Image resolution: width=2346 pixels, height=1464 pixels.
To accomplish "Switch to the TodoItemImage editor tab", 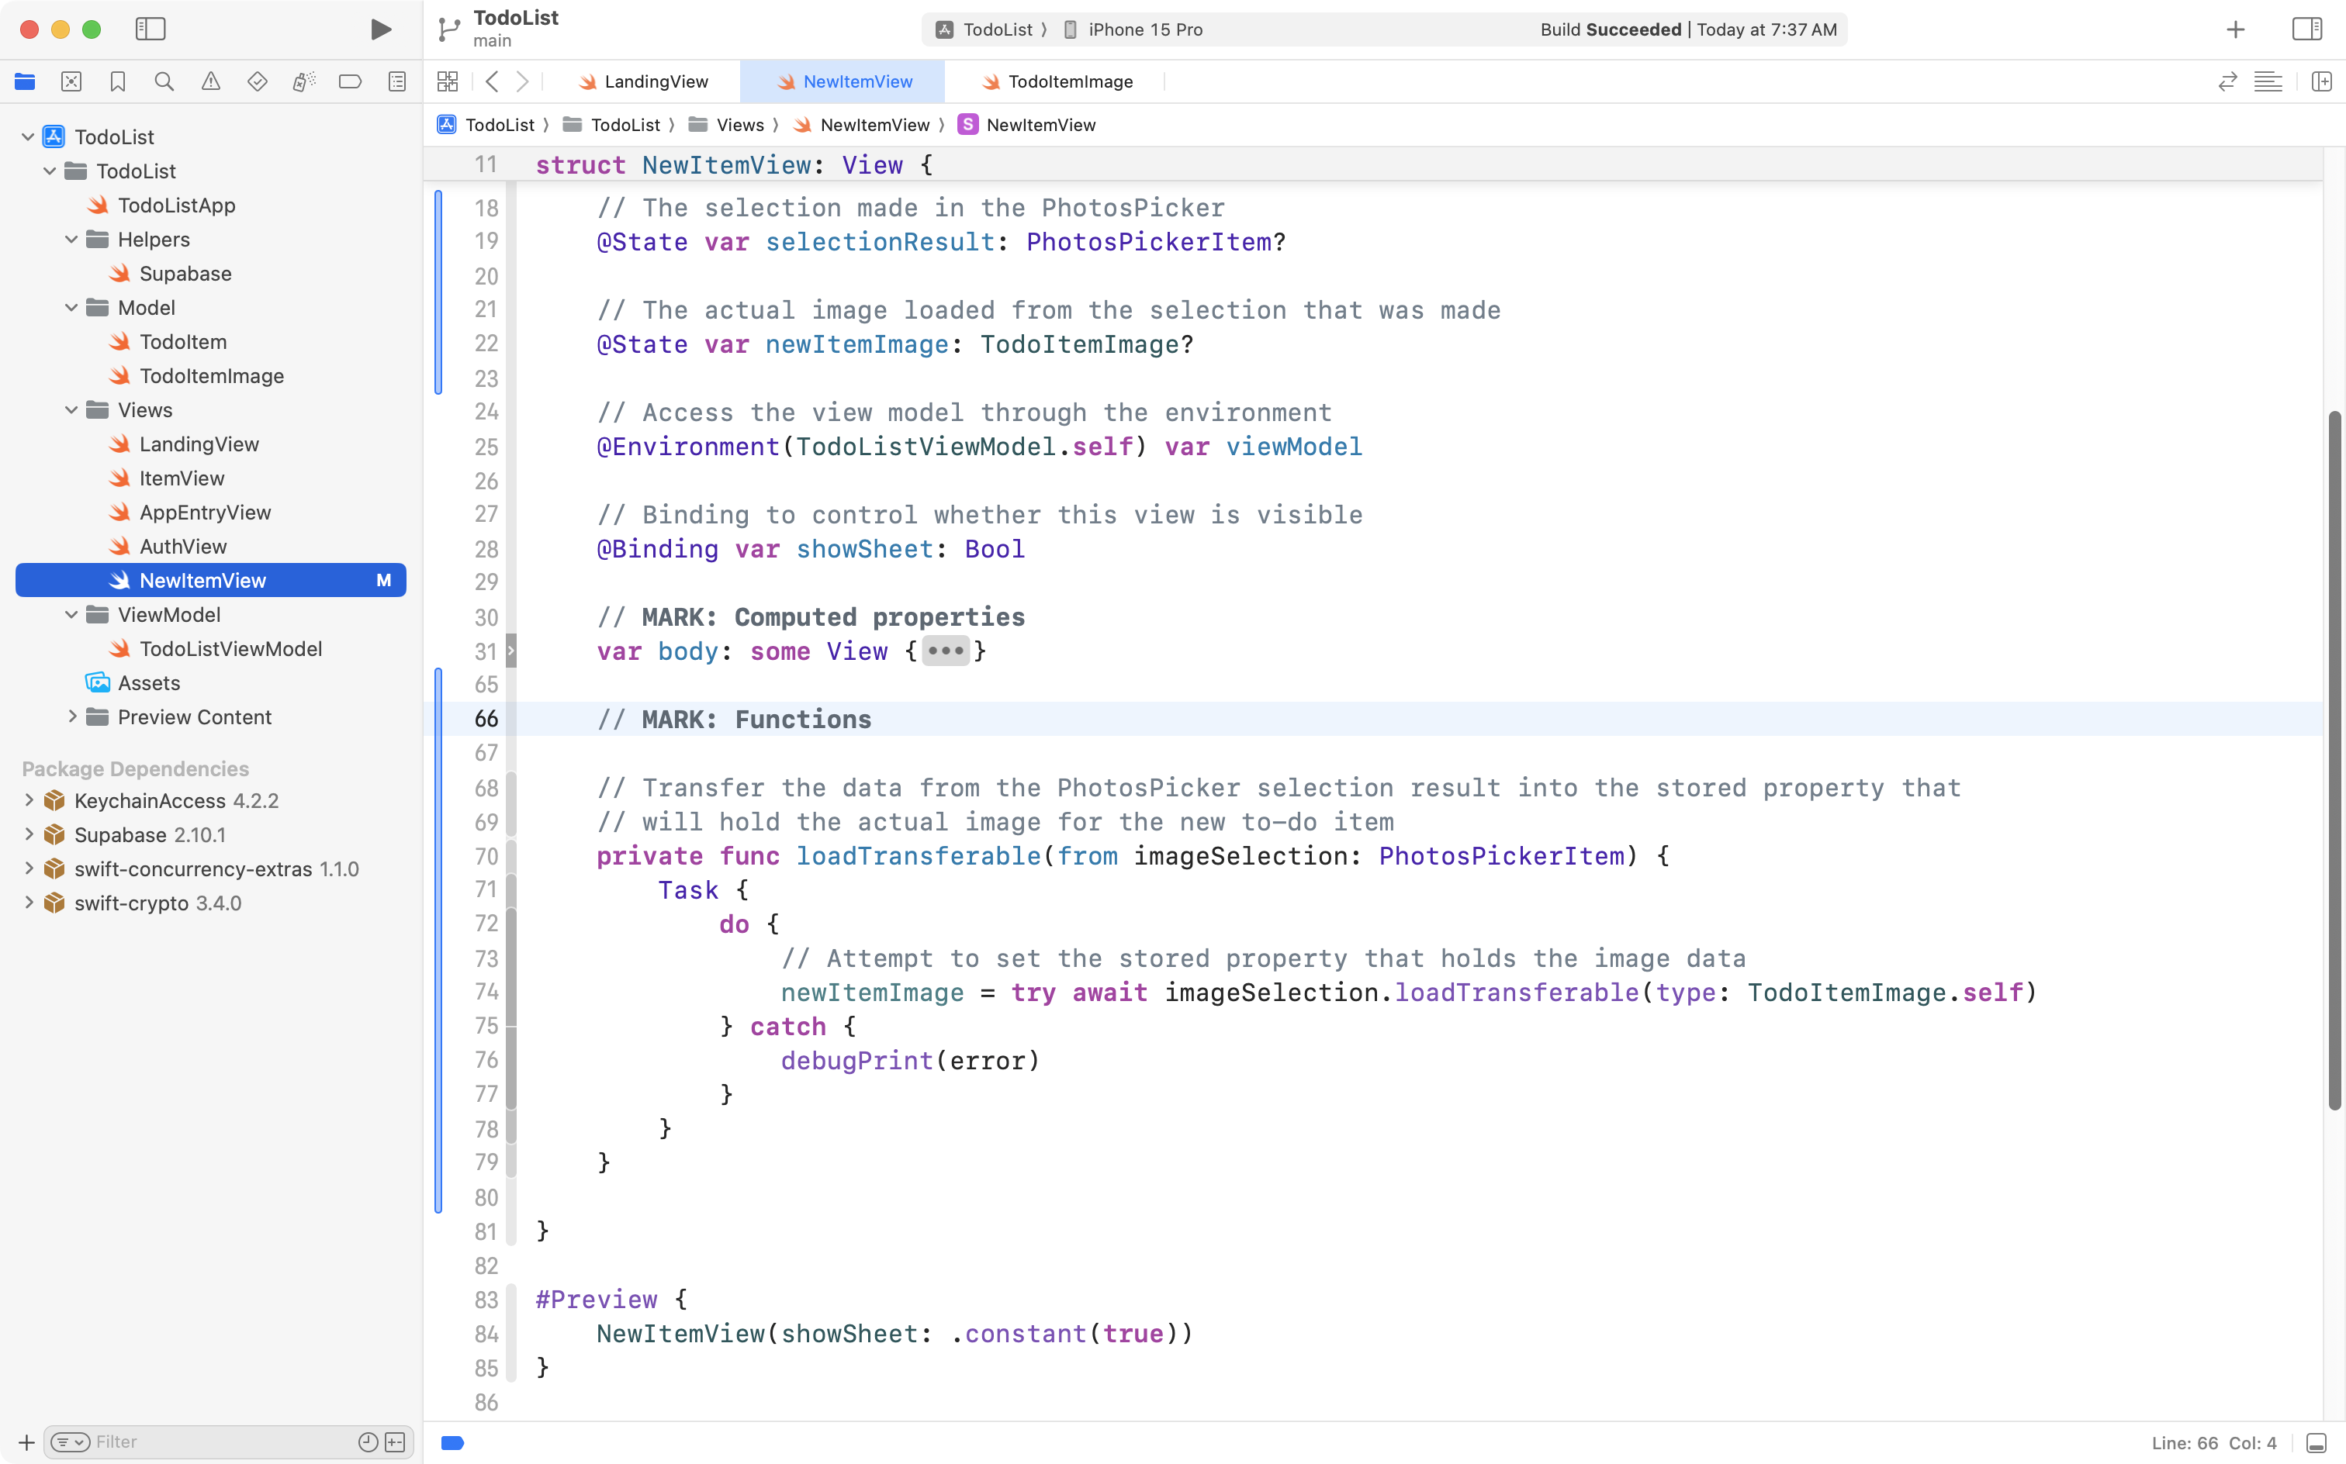I will click(x=1069, y=81).
